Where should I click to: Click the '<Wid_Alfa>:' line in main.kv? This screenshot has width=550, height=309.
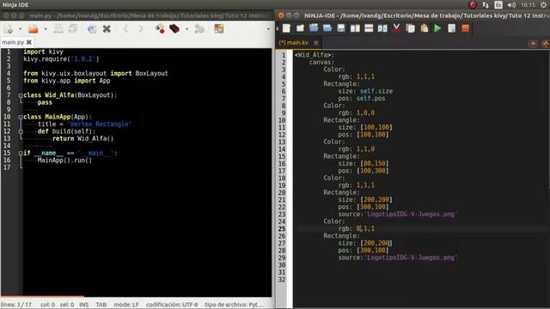click(315, 55)
